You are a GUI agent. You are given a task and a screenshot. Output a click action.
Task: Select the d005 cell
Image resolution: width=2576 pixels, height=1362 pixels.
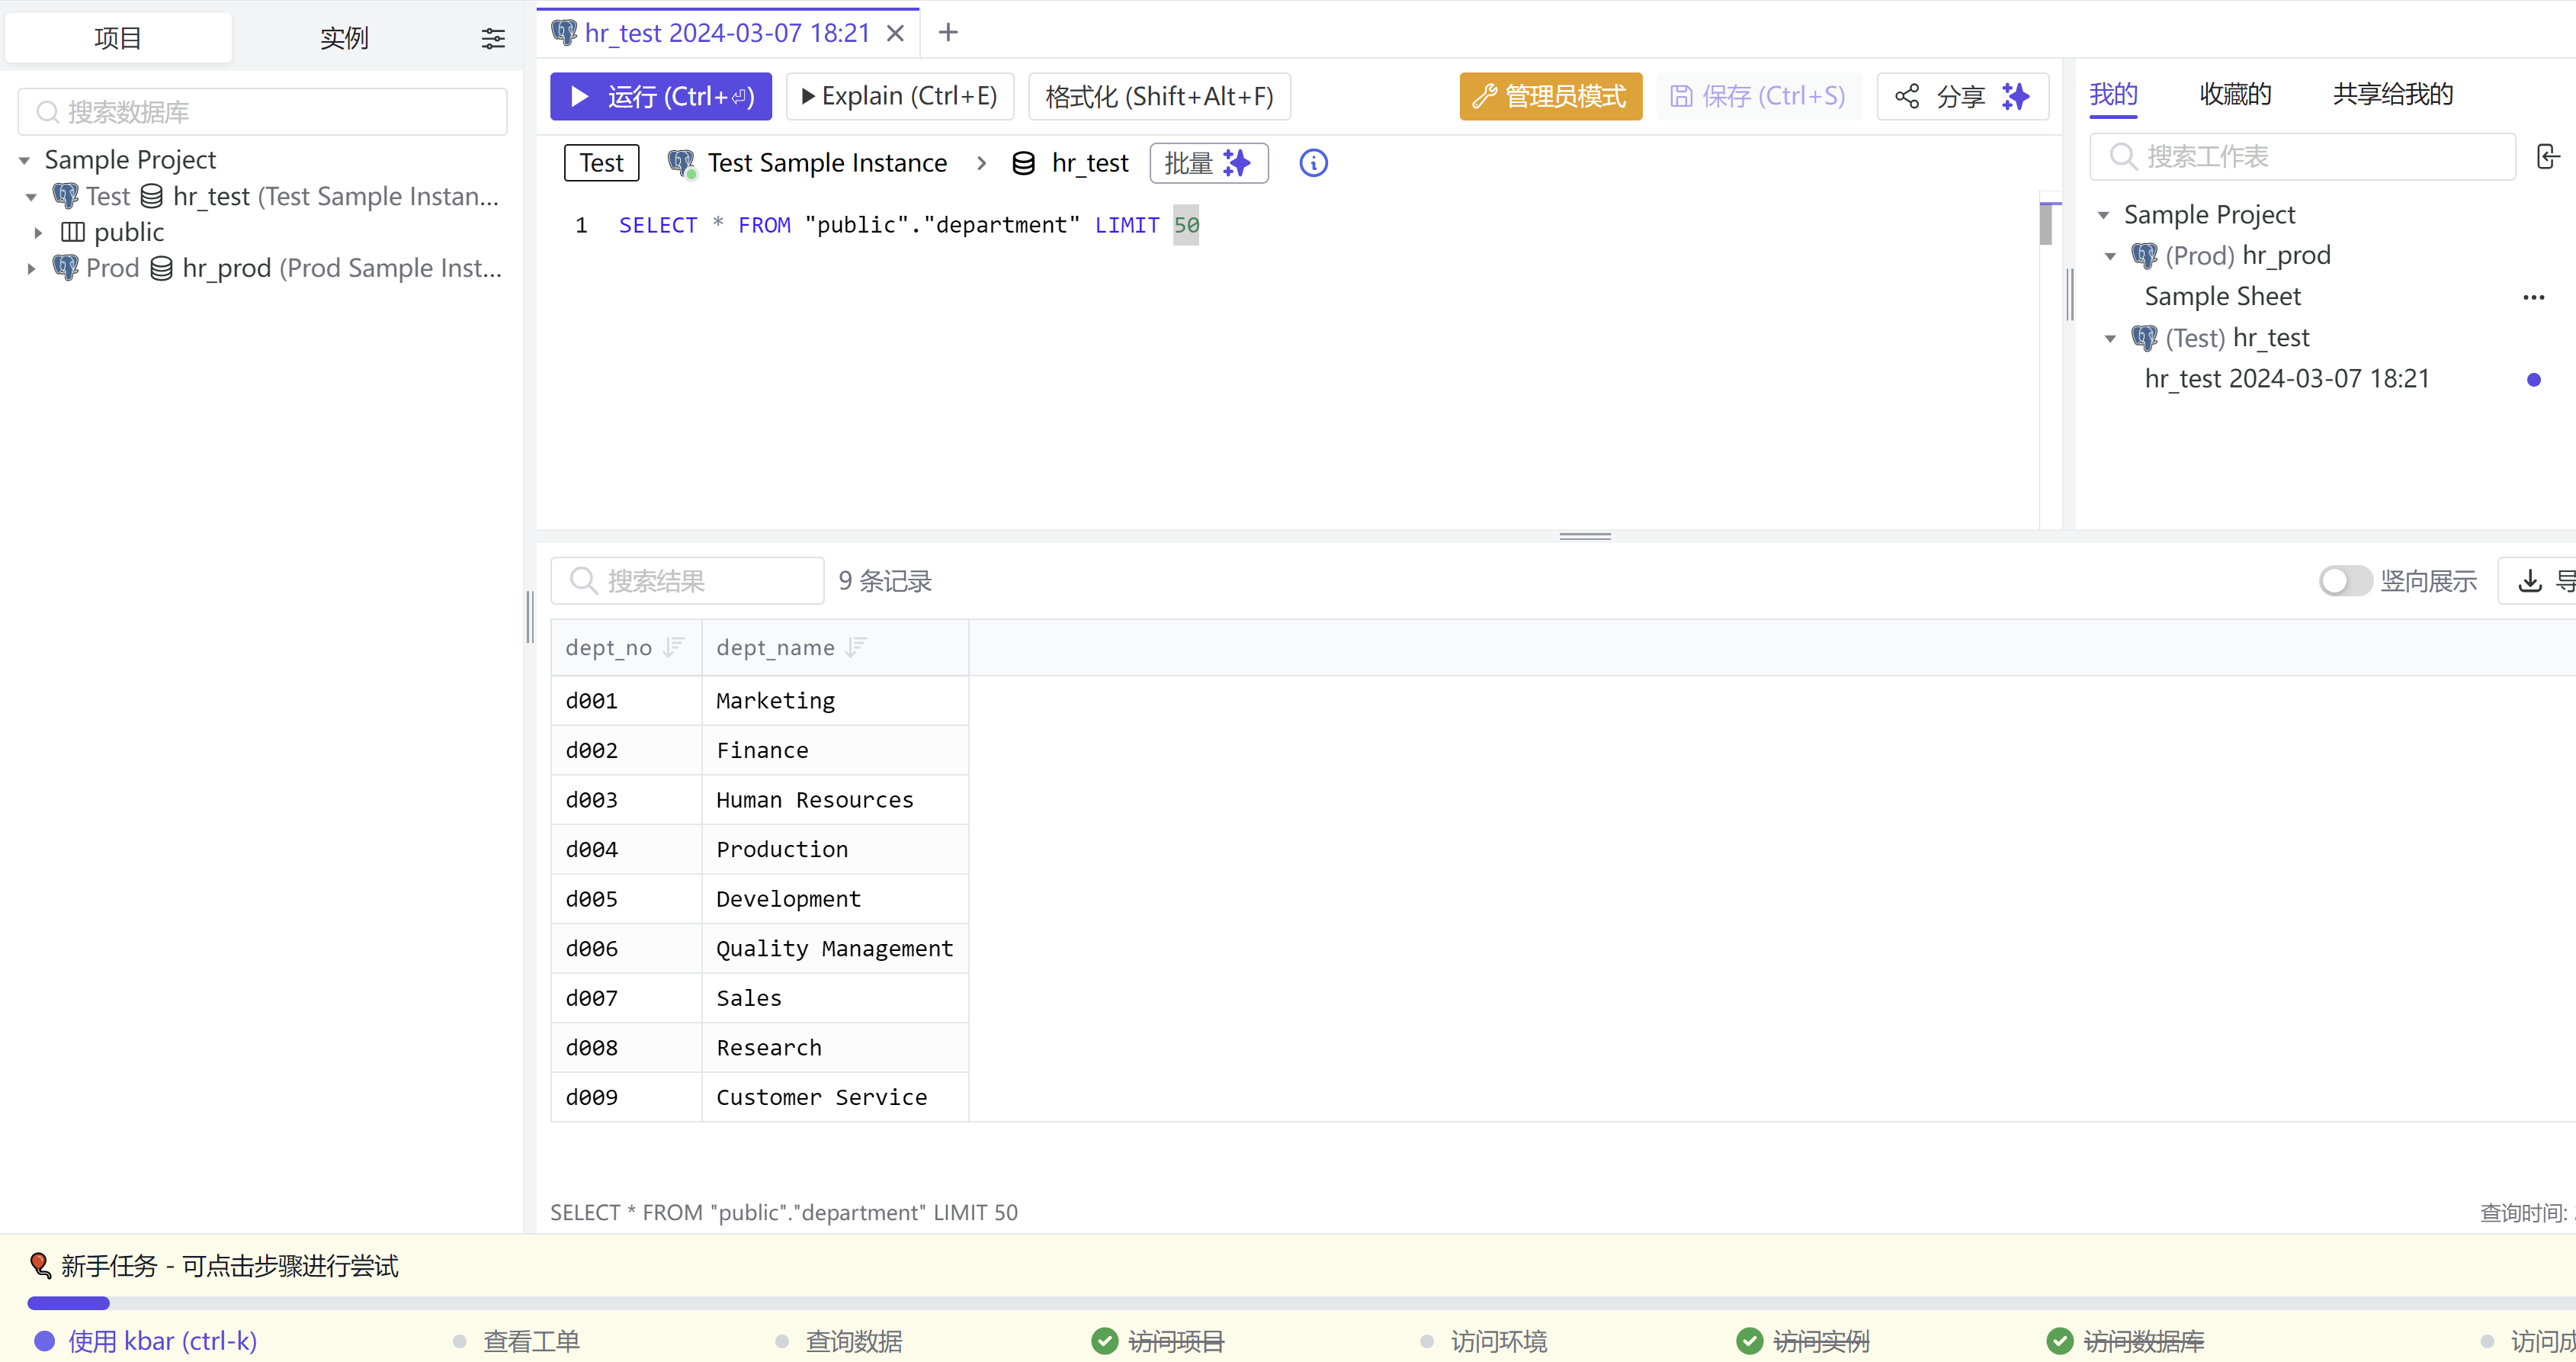click(x=626, y=898)
